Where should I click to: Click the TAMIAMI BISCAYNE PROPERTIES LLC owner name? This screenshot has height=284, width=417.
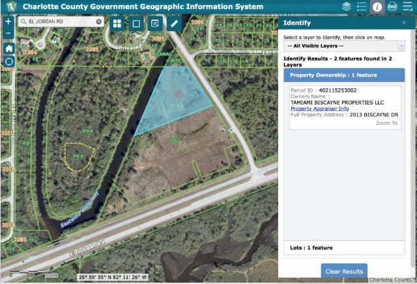[338, 103]
